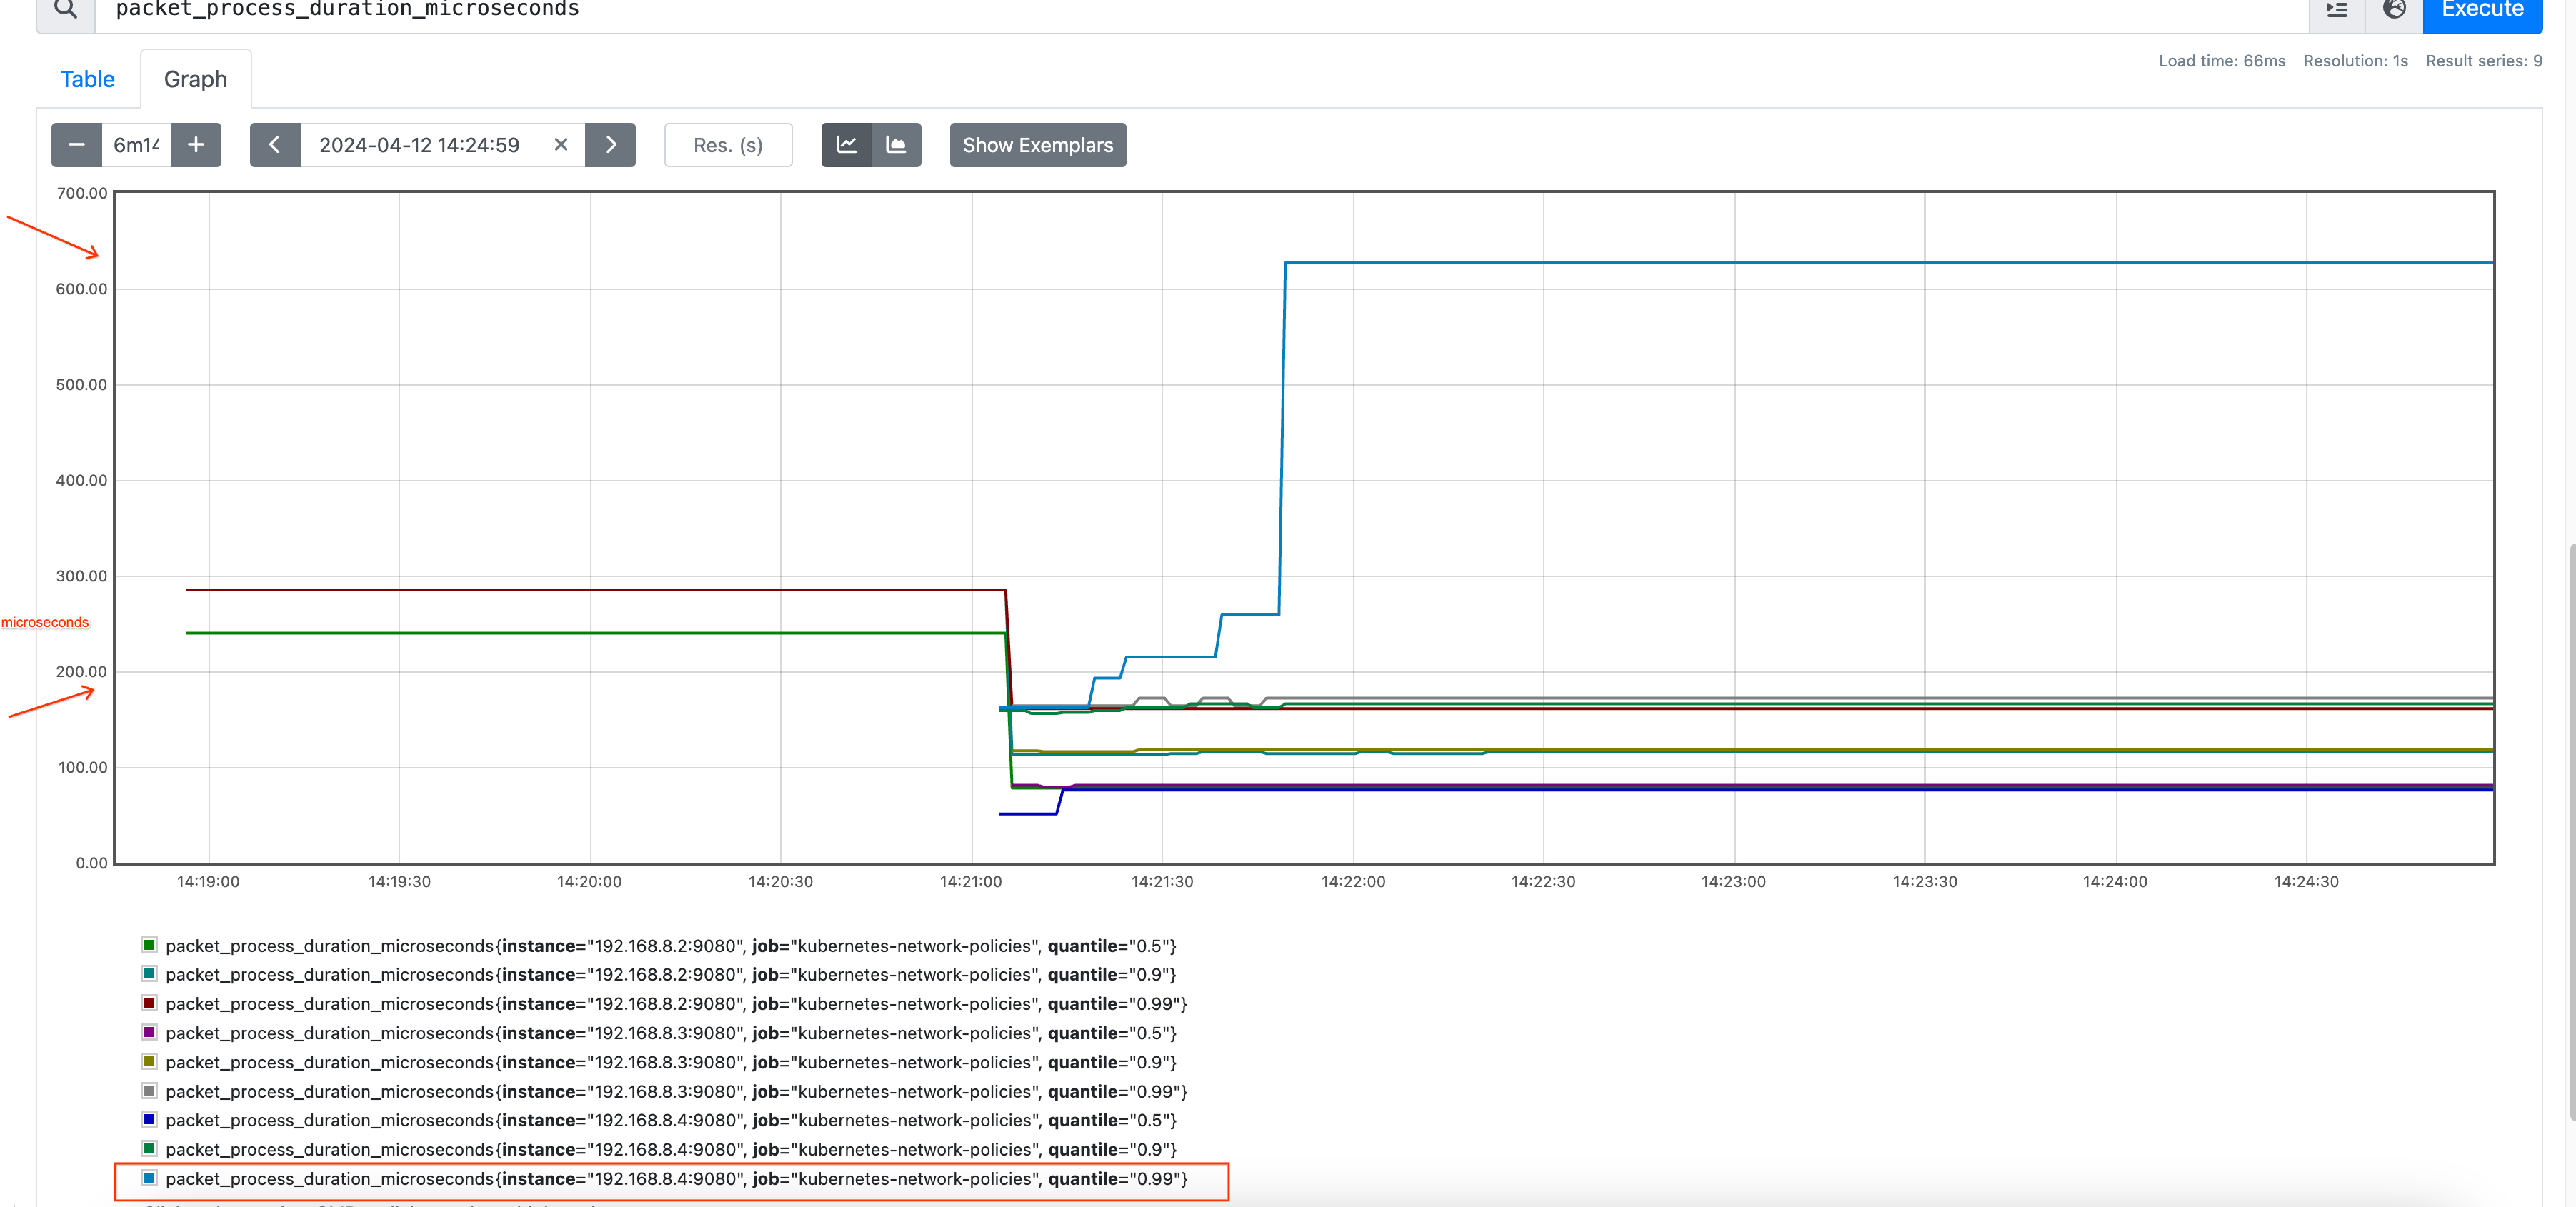The image size is (2576, 1207).
Task: Toggle 192.168.8.4 quantile 0.99 color swatch
Action: (149, 1178)
